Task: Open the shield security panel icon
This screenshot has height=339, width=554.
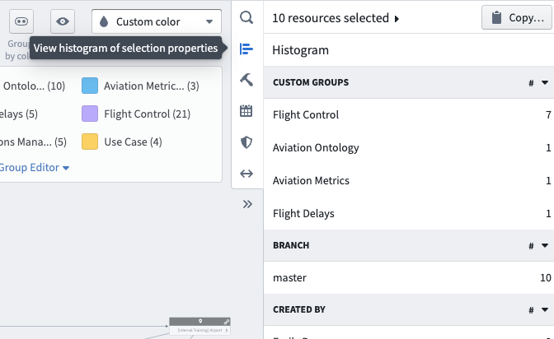Action: pos(246,142)
